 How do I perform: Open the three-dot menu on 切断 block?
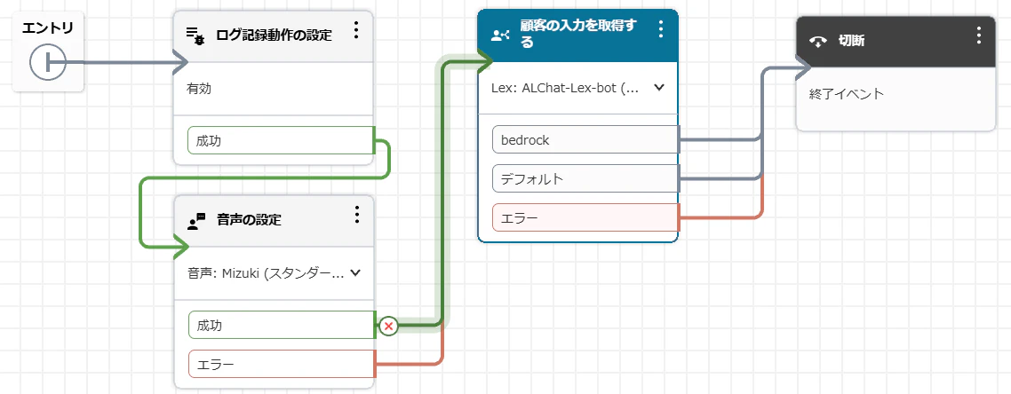(979, 35)
